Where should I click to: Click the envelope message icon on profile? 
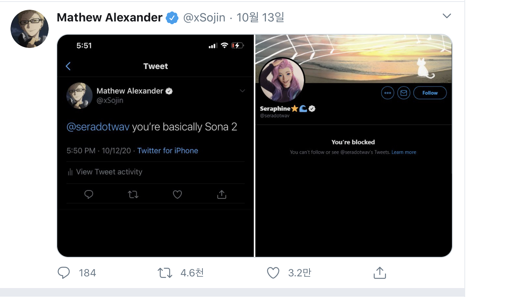(404, 93)
